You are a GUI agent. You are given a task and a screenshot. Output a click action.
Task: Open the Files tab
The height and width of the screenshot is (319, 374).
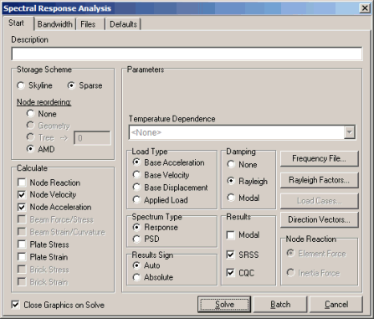point(90,24)
